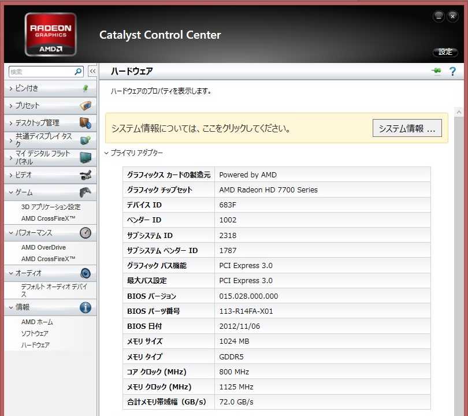The width and height of the screenshot is (468, 416).
Task: Select the AMD Radeon HD 7700 Series value
Action: pyautogui.click(x=268, y=190)
